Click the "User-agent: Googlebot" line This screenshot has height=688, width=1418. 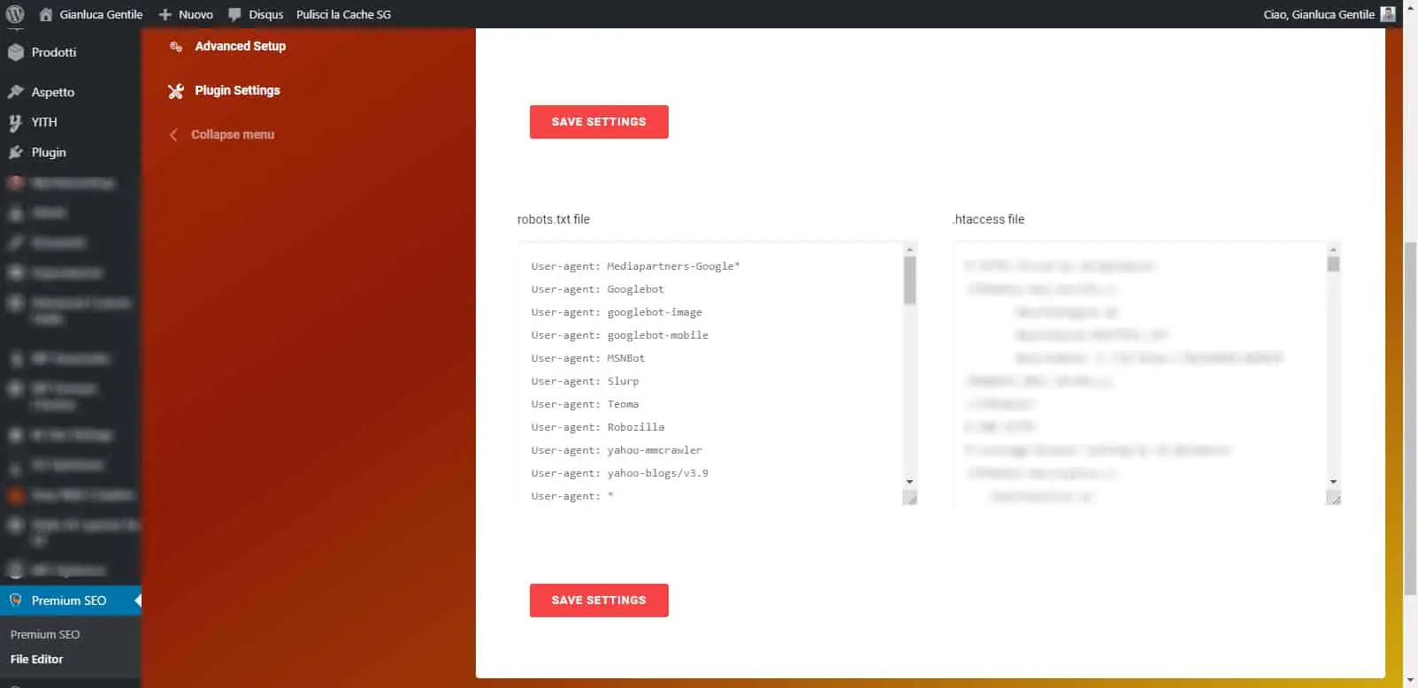[x=597, y=289]
